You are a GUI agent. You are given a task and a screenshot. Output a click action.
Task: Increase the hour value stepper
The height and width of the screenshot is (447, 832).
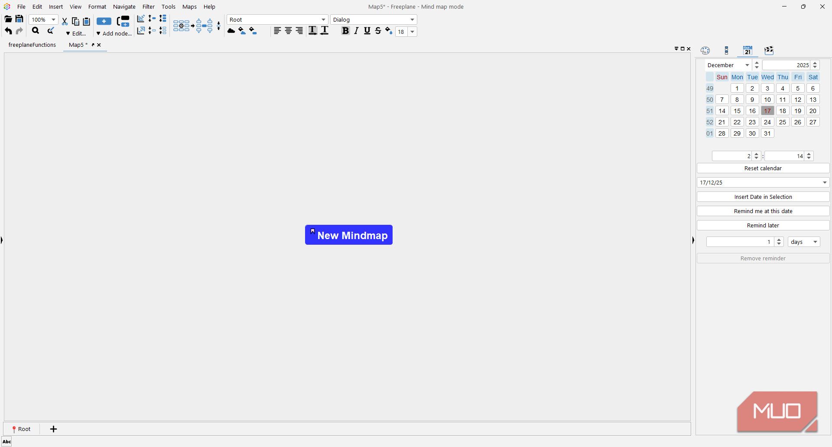[756, 154]
